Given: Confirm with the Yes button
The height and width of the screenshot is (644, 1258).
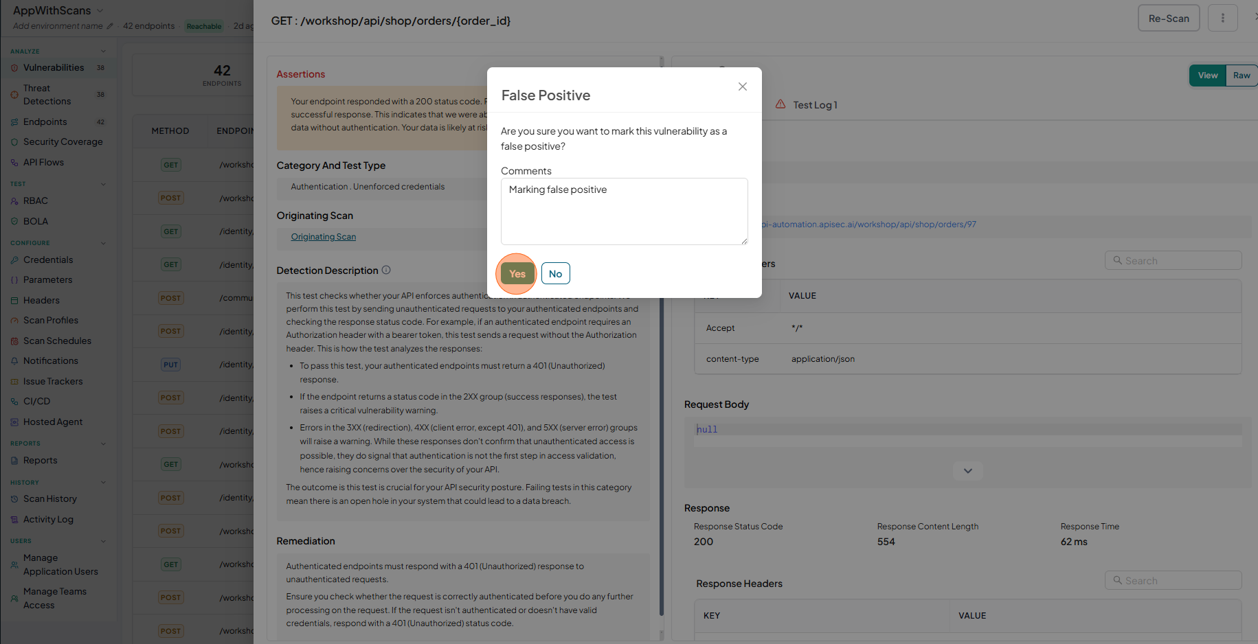Looking at the screenshot, I should pos(517,273).
